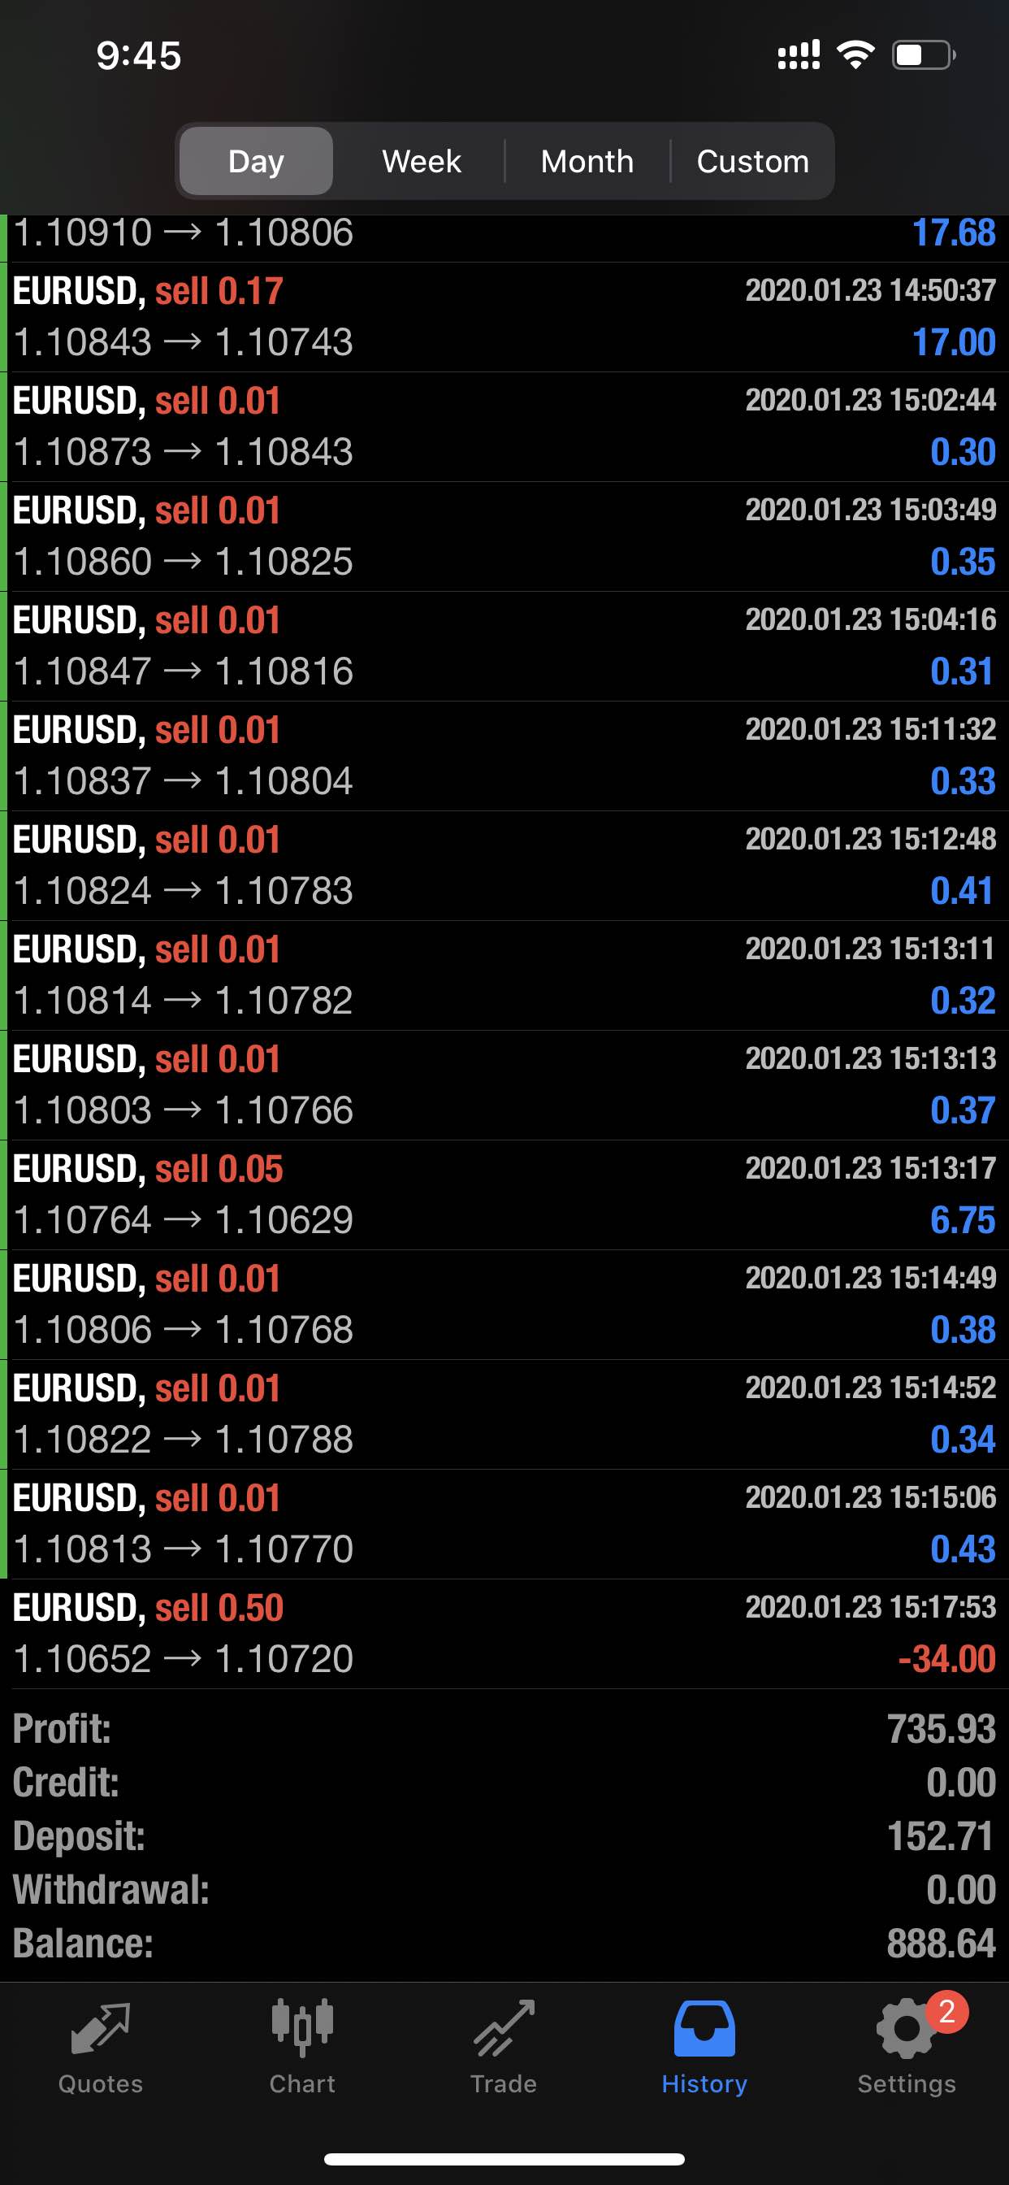The height and width of the screenshot is (2185, 1009).
Task: Select the EURUSD sell 0.05 trade at 15:13:17
Action: (505, 1195)
